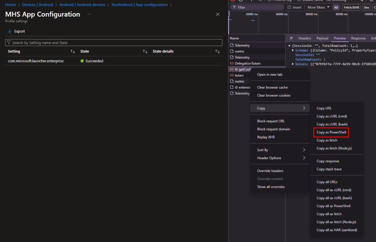Open the Copy submenu arrow
Screen dimensions: 376x242
[x=304, y=108]
